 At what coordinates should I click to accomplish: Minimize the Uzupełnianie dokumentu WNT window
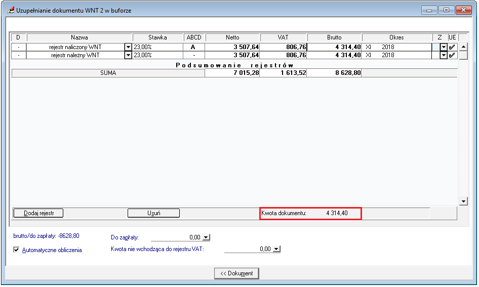point(429,10)
